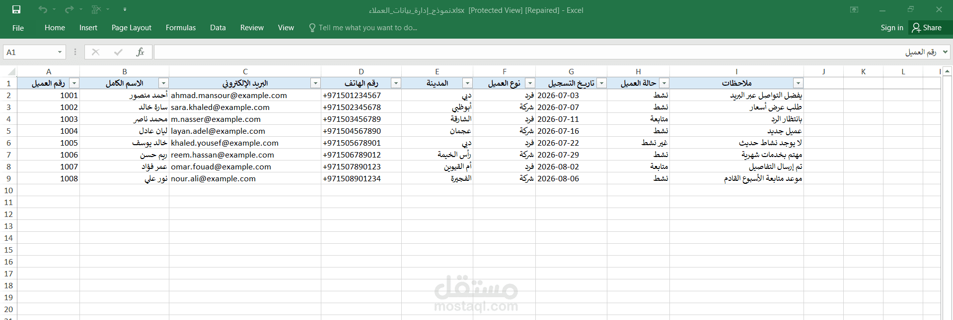Select row 5 header
The image size is (953, 320).
click(8, 131)
